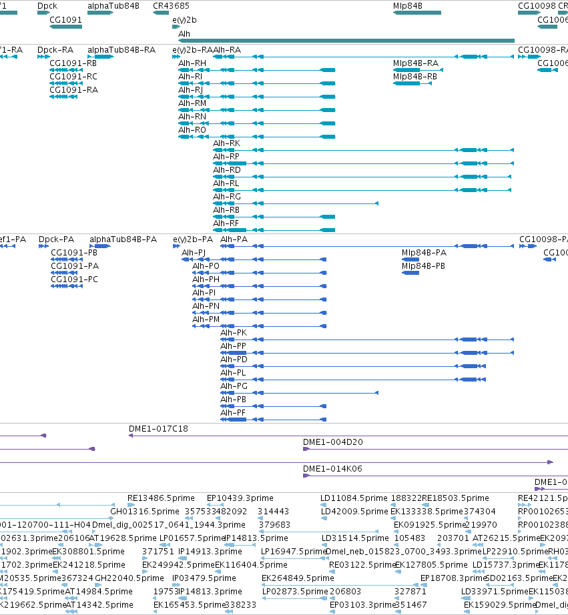Image resolution: width=568 pixels, height=615 pixels.
Task: Select the Alh-PJ protein label
Action: [x=194, y=253]
